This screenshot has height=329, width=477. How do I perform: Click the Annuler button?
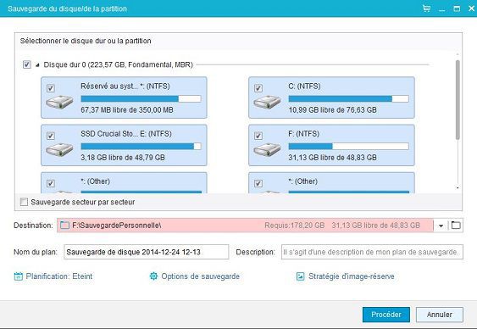[x=439, y=315]
